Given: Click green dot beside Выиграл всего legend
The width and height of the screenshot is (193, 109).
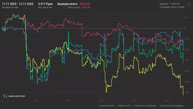Looking at the screenshot, I should pos(100,106).
